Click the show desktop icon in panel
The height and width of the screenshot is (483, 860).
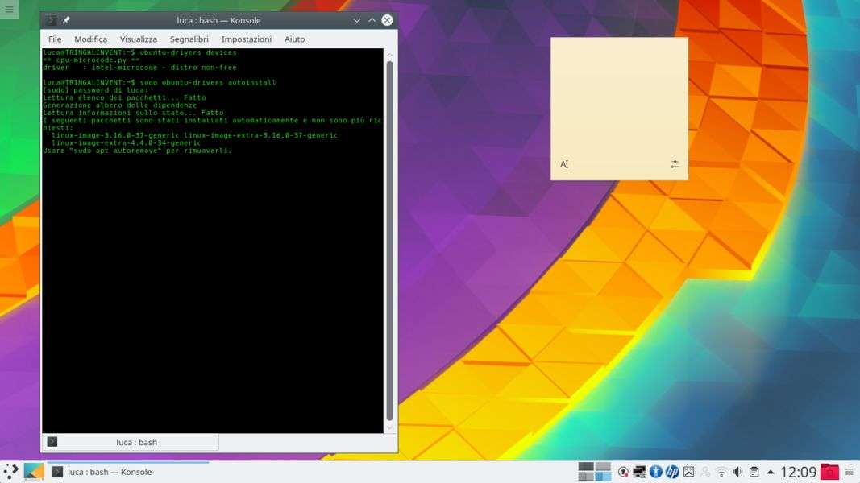point(34,471)
